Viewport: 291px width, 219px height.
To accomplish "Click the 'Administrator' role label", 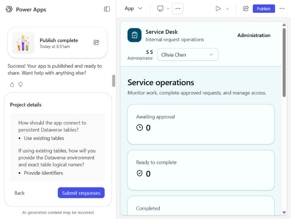I will click(140, 58).
